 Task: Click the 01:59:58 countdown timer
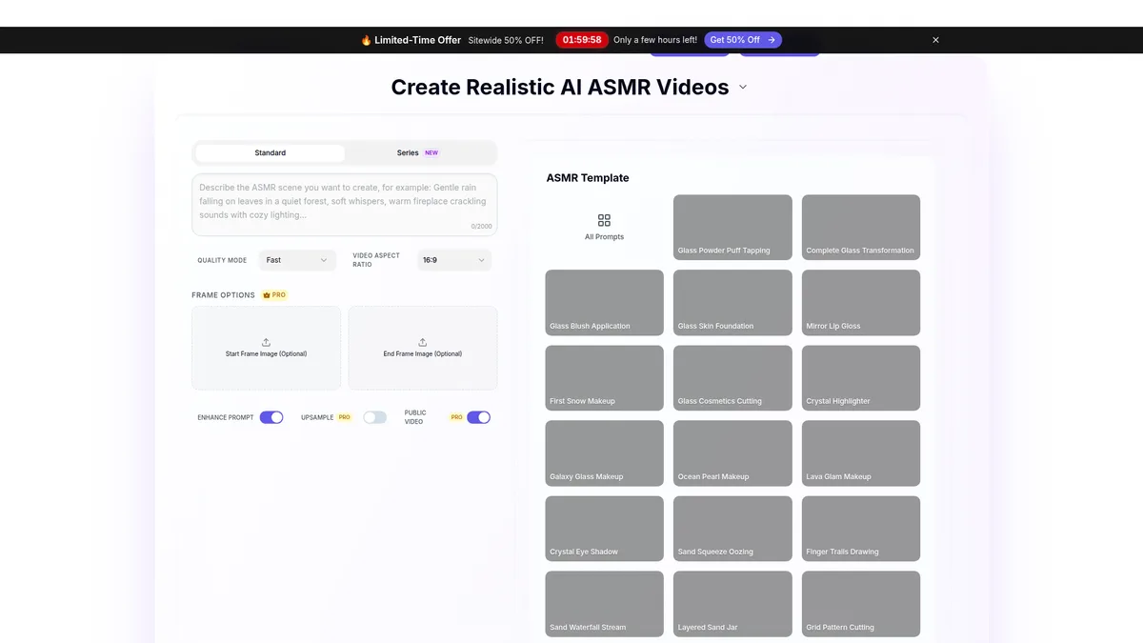(x=582, y=40)
